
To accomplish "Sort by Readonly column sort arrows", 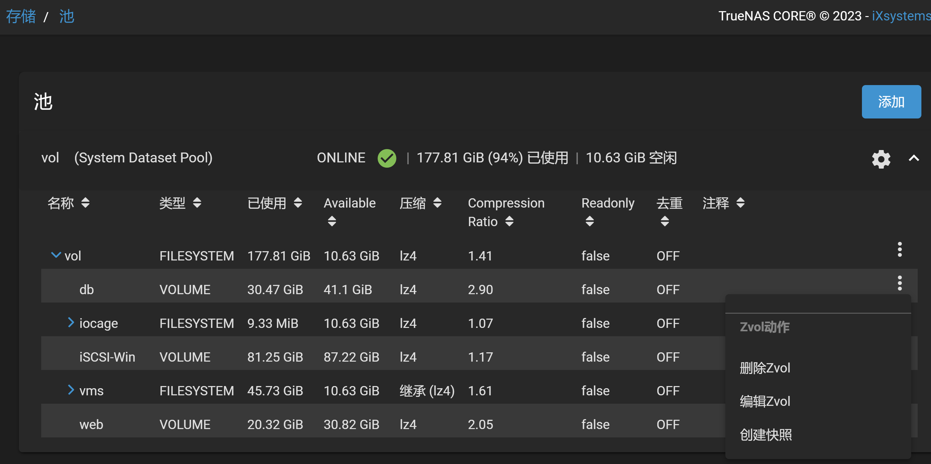I will pyautogui.click(x=589, y=221).
